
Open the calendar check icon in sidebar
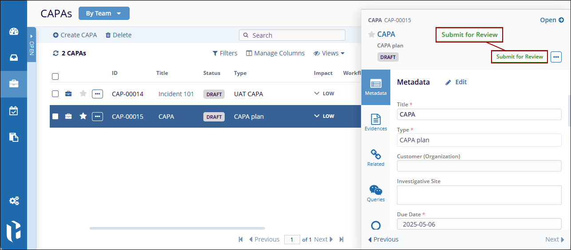point(14,111)
